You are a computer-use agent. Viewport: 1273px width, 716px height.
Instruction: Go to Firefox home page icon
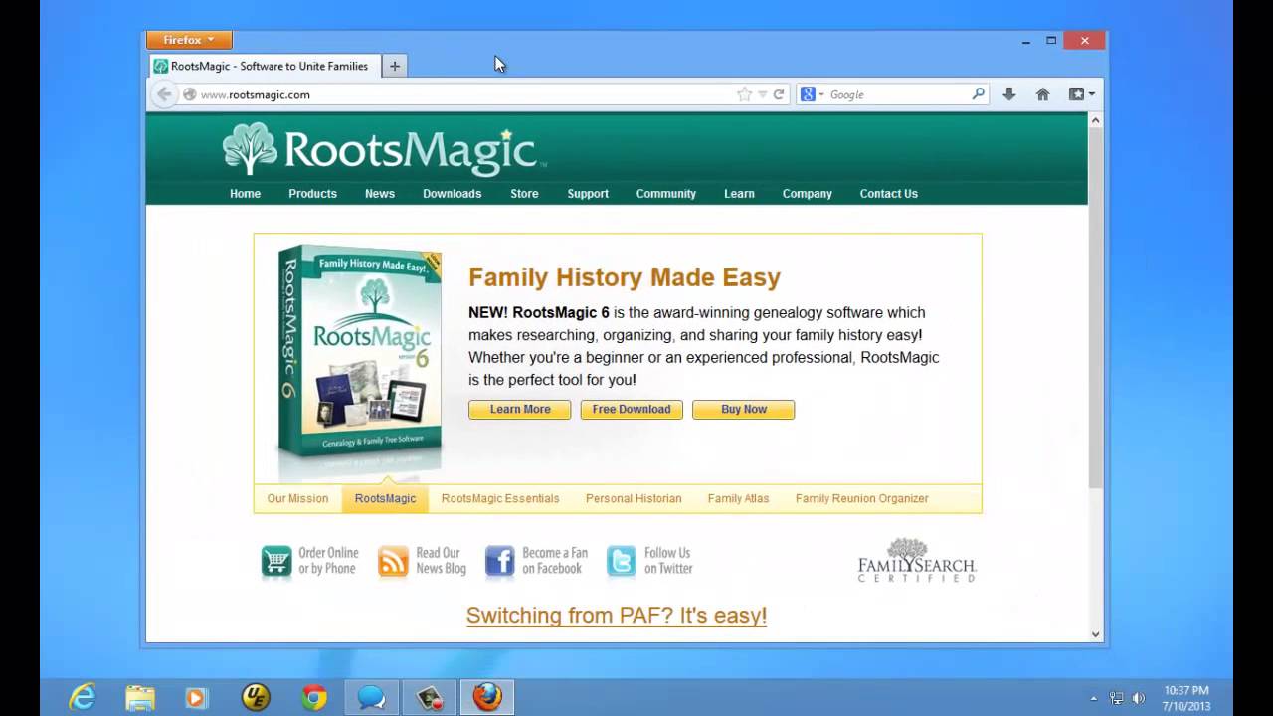[1042, 94]
